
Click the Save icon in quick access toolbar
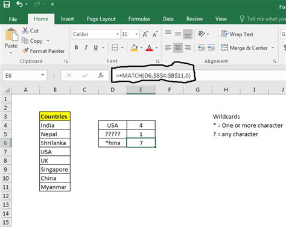(7, 4)
